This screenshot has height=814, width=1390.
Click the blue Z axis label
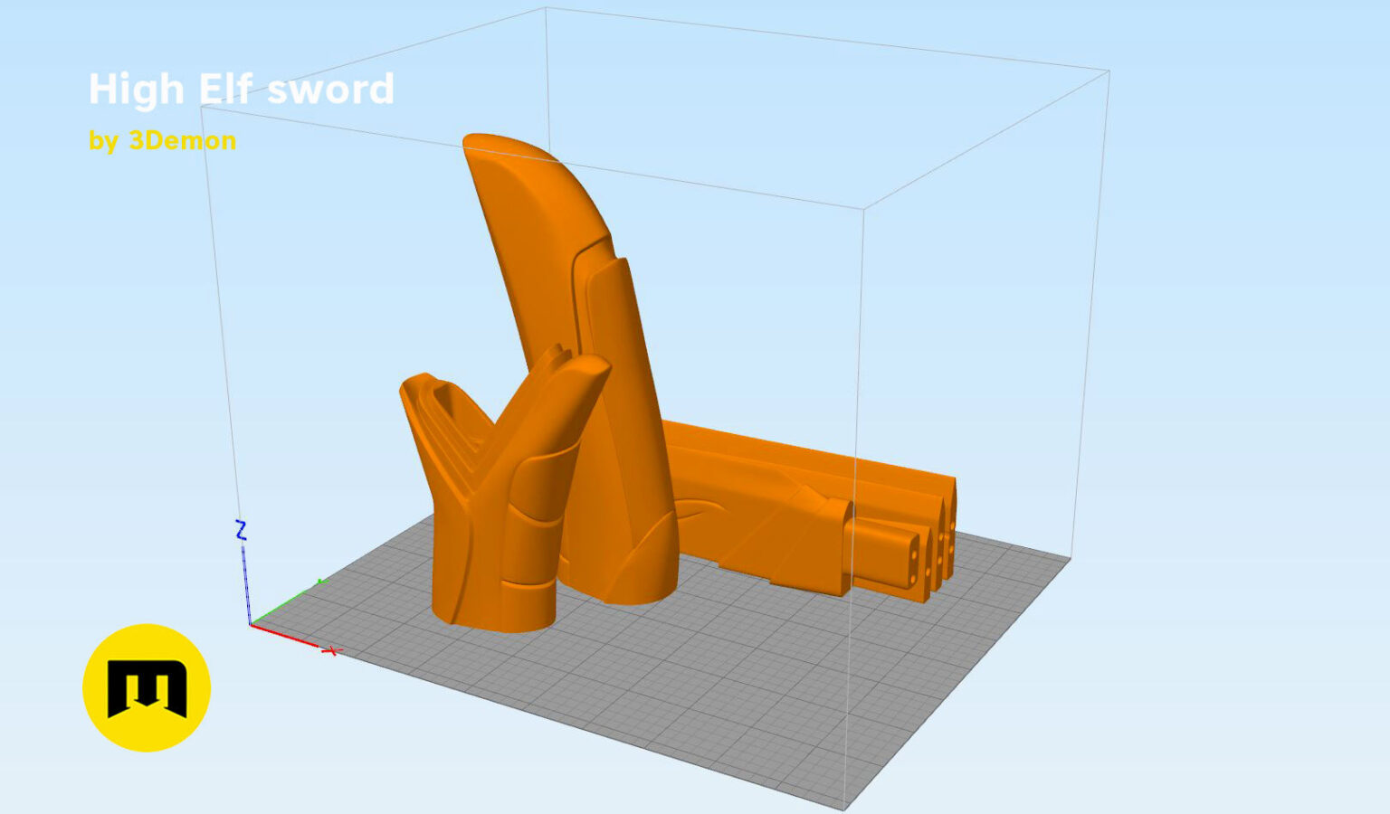[x=241, y=530]
